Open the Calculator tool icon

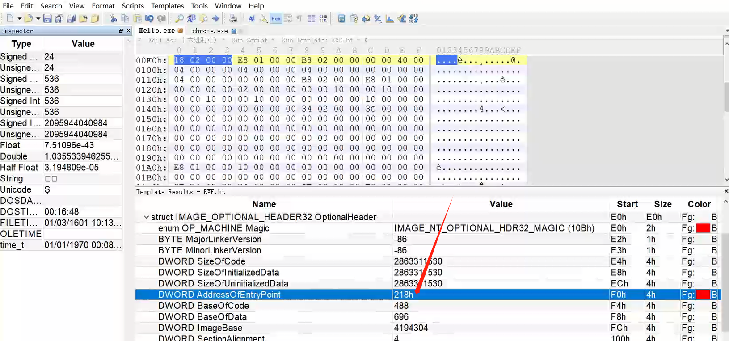(x=341, y=18)
